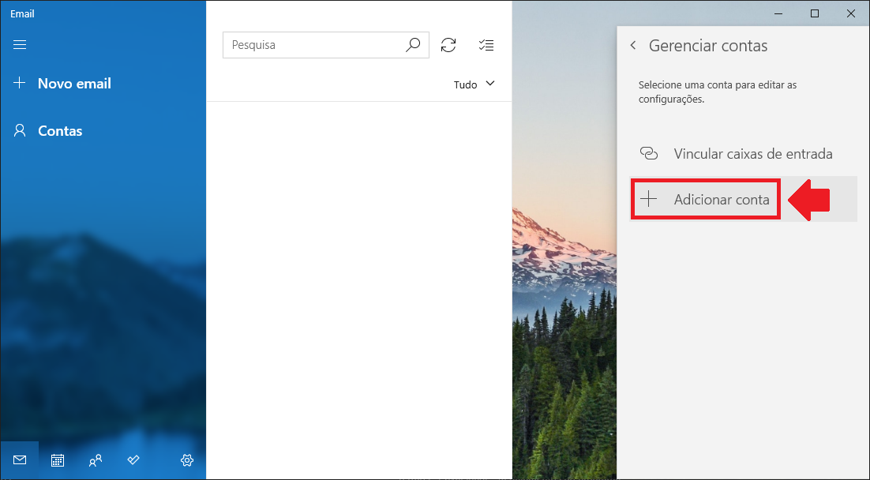Compose a new email with Novo email

coord(62,83)
